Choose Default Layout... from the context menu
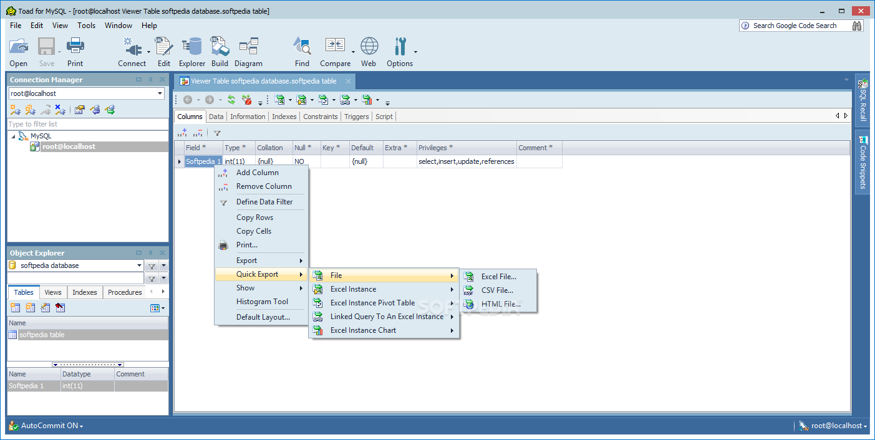The image size is (875, 440). [x=261, y=317]
